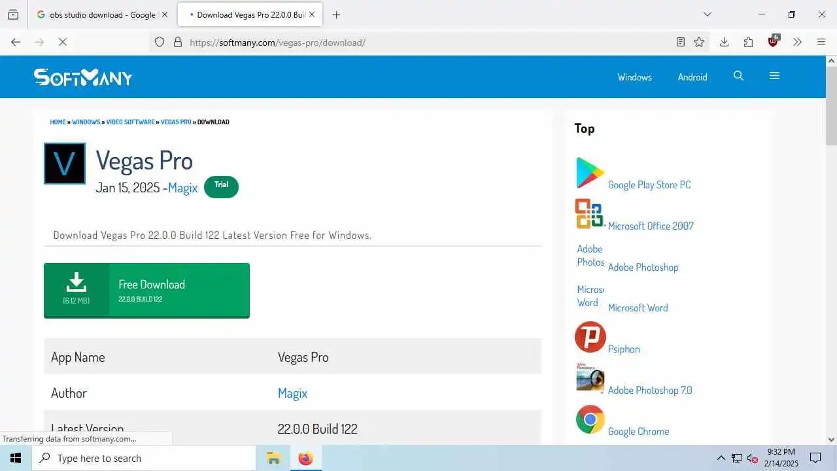Open the Firefox downloads panel icon
The width and height of the screenshot is (837, 471).
coord(724,42)
